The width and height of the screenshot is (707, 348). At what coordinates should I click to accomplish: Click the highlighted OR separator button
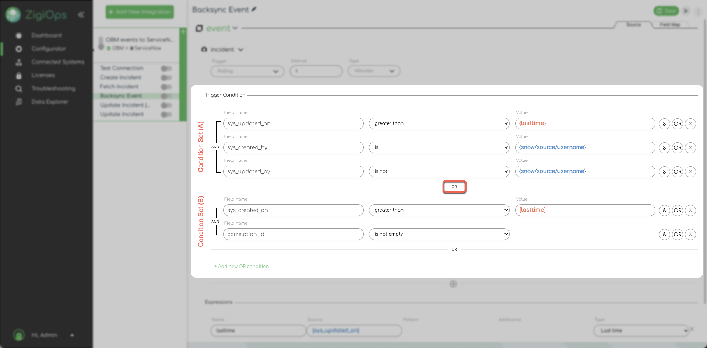tap(454, 187)
